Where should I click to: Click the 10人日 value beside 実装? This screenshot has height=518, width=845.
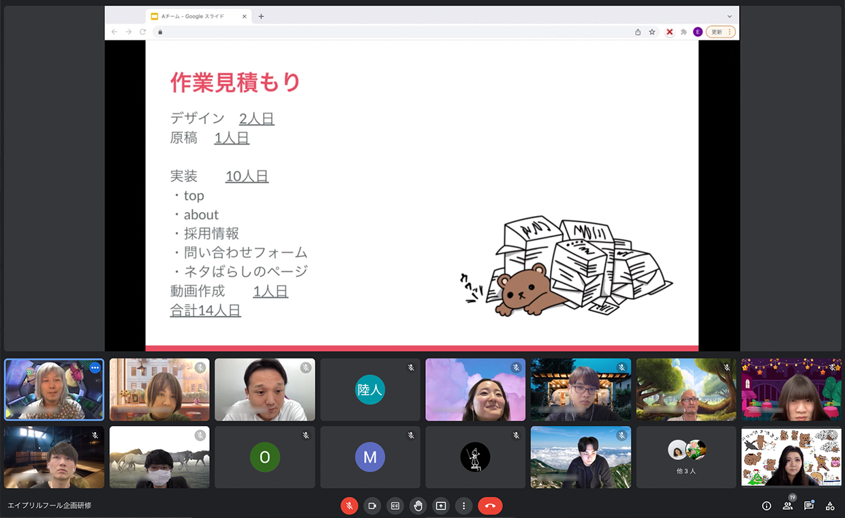[247, 176]
